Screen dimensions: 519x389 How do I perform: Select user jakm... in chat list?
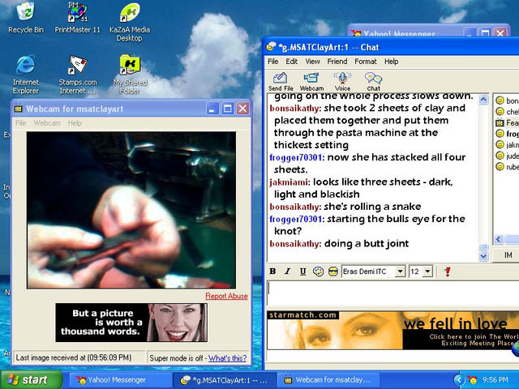click(507, 144)
